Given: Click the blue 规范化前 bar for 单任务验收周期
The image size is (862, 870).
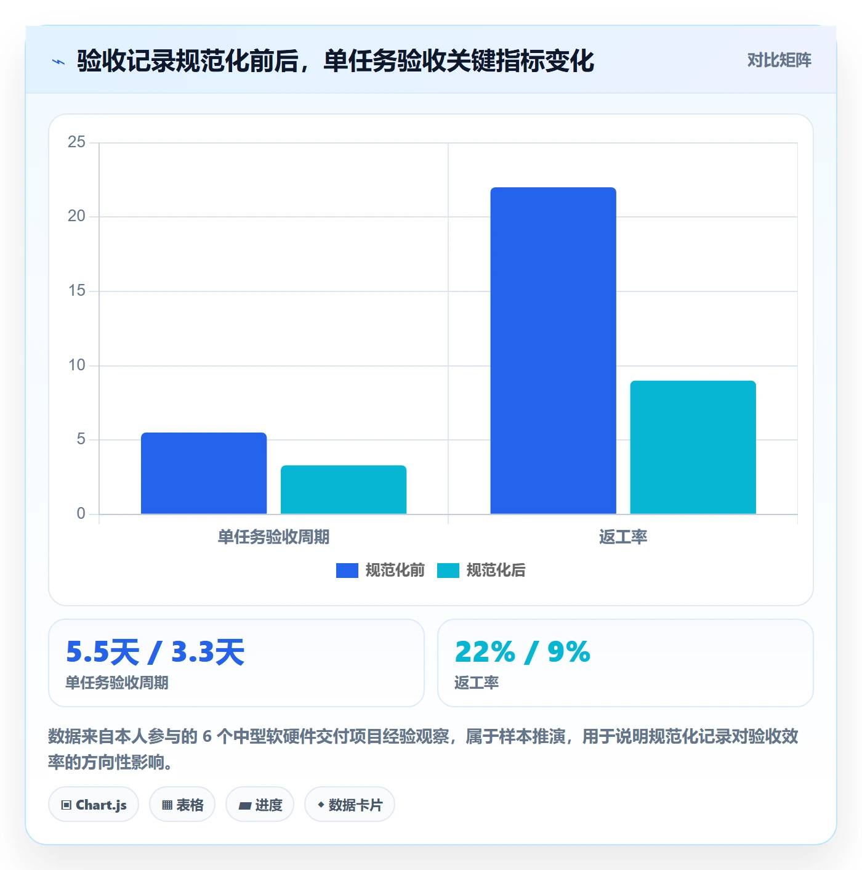Looking at the screenshot, I should (x=204, y=473).
